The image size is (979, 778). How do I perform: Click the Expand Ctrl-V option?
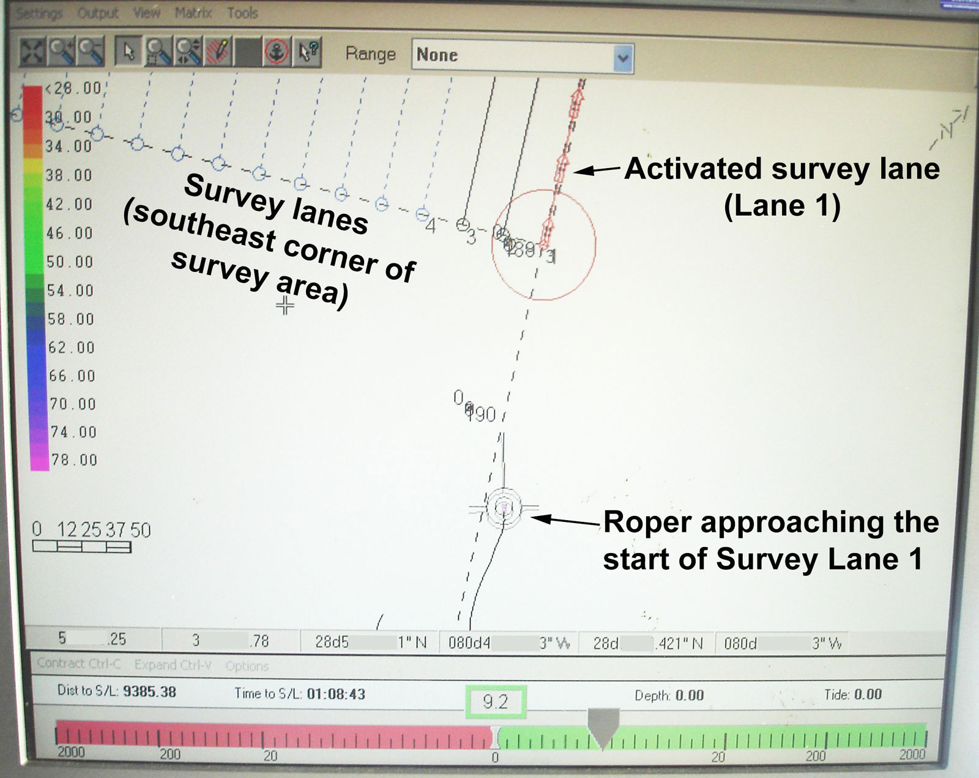pos(173,664)
